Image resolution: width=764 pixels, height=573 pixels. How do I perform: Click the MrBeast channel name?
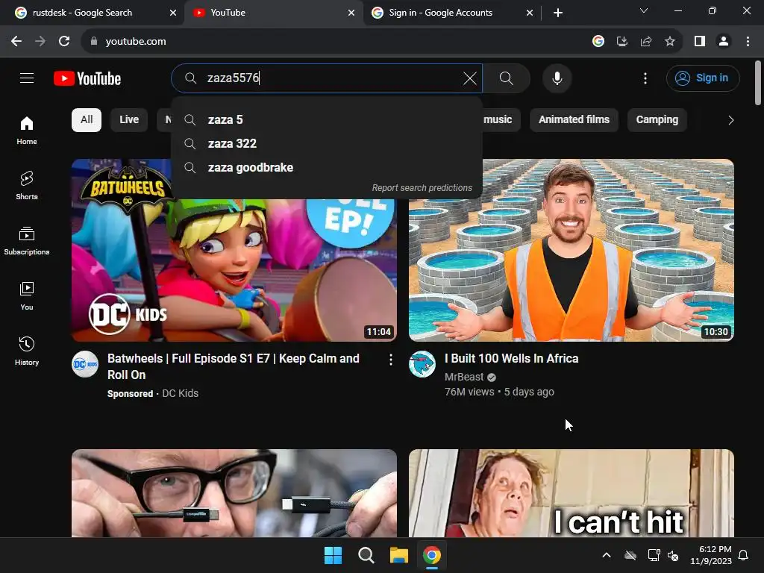[464, 377]
